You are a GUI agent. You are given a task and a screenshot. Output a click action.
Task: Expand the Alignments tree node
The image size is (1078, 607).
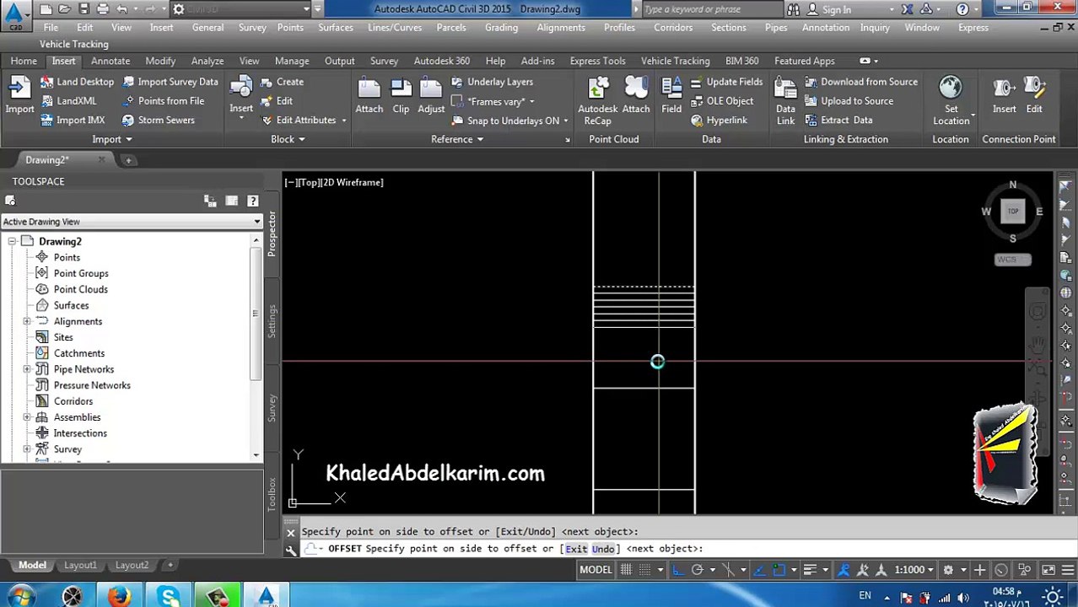tap(27, 321)
